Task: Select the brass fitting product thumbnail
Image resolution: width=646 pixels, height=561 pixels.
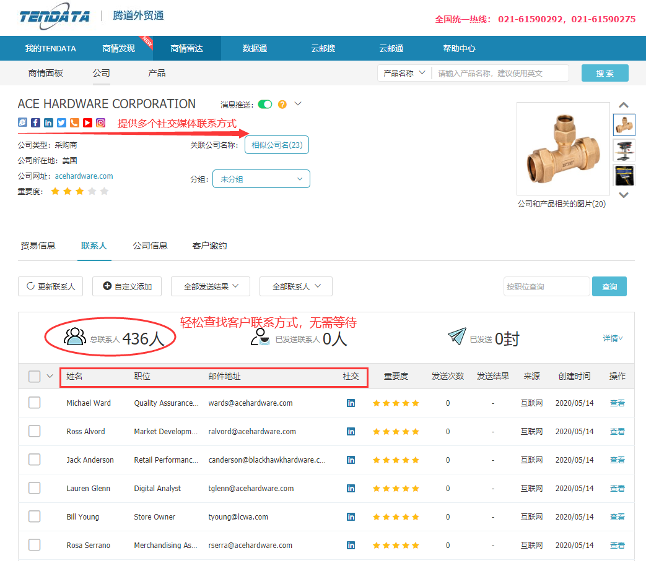Action: pos(624,124)
